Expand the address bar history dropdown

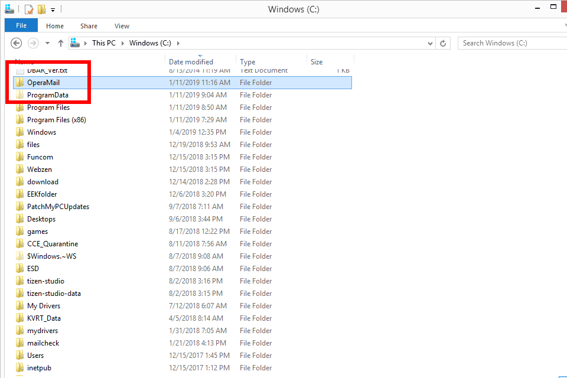click(x=430, y=43)
